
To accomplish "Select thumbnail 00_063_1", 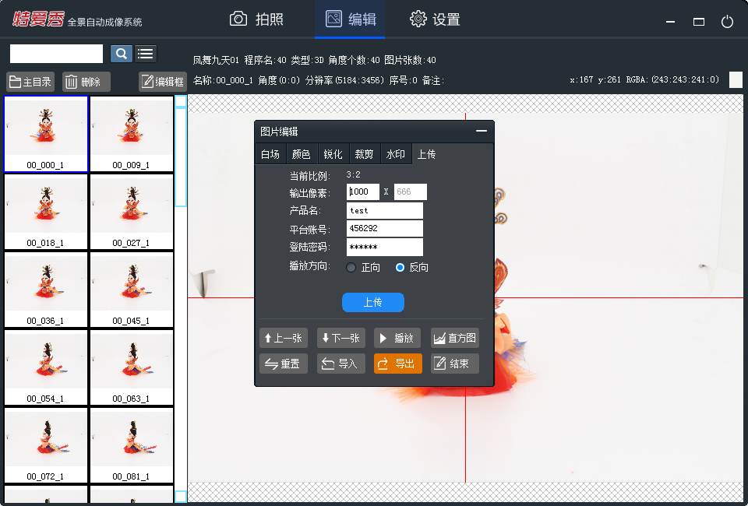I will click(x=132, y=367).
